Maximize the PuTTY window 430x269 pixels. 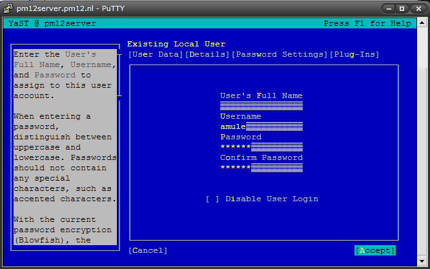(x=402, y=8)
